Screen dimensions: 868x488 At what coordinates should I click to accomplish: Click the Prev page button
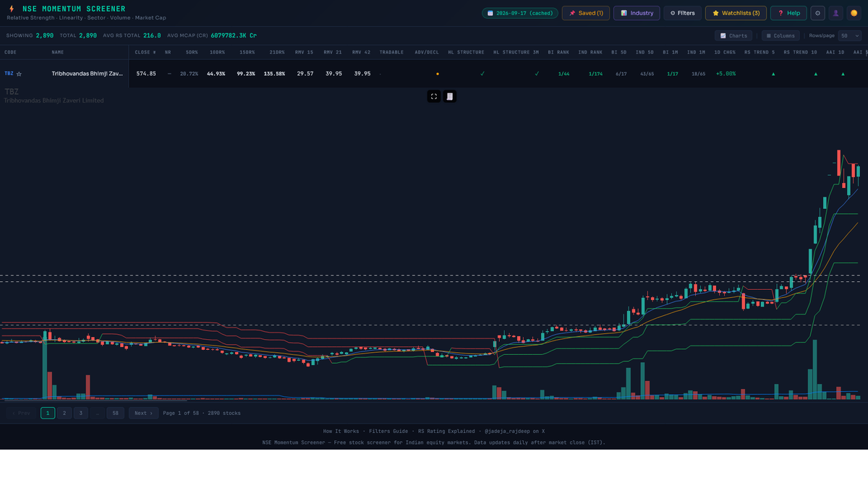tap(22, 413)
